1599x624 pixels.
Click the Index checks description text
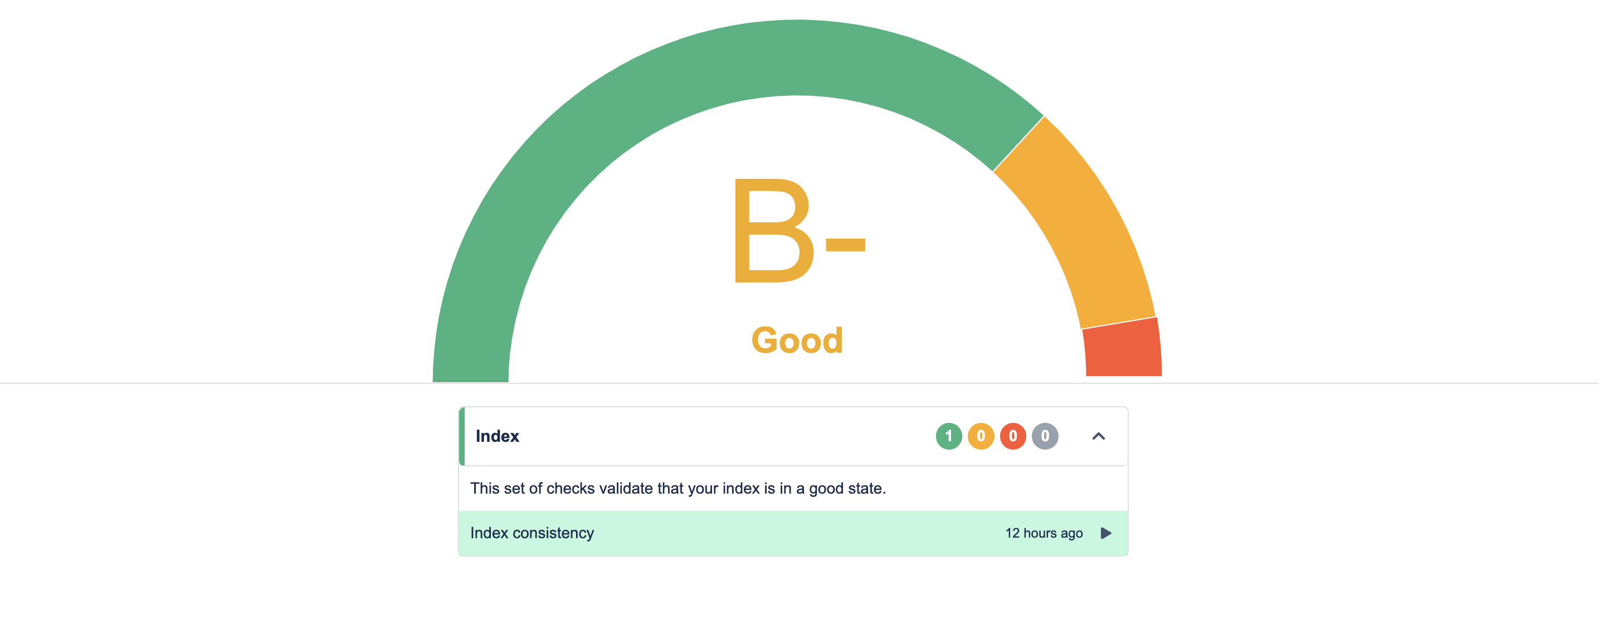click(677, 489)
